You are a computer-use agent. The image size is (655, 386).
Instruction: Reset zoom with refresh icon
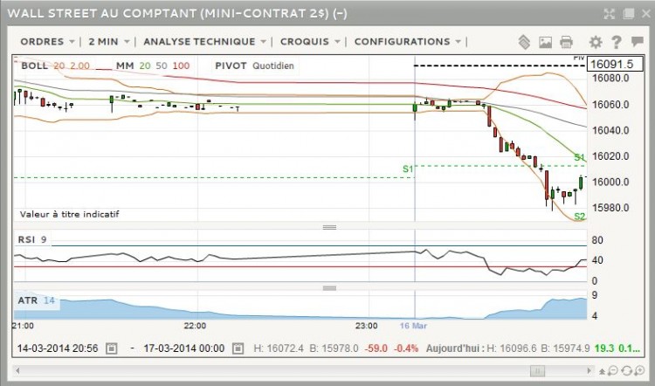[626, 370]
